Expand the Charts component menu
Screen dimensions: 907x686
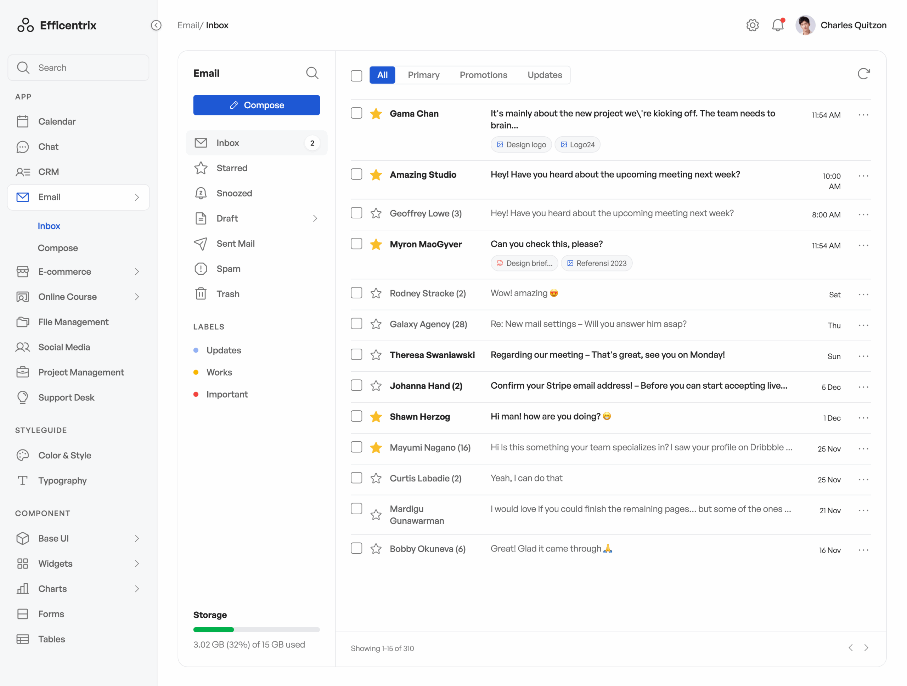[x=137, y=589]
